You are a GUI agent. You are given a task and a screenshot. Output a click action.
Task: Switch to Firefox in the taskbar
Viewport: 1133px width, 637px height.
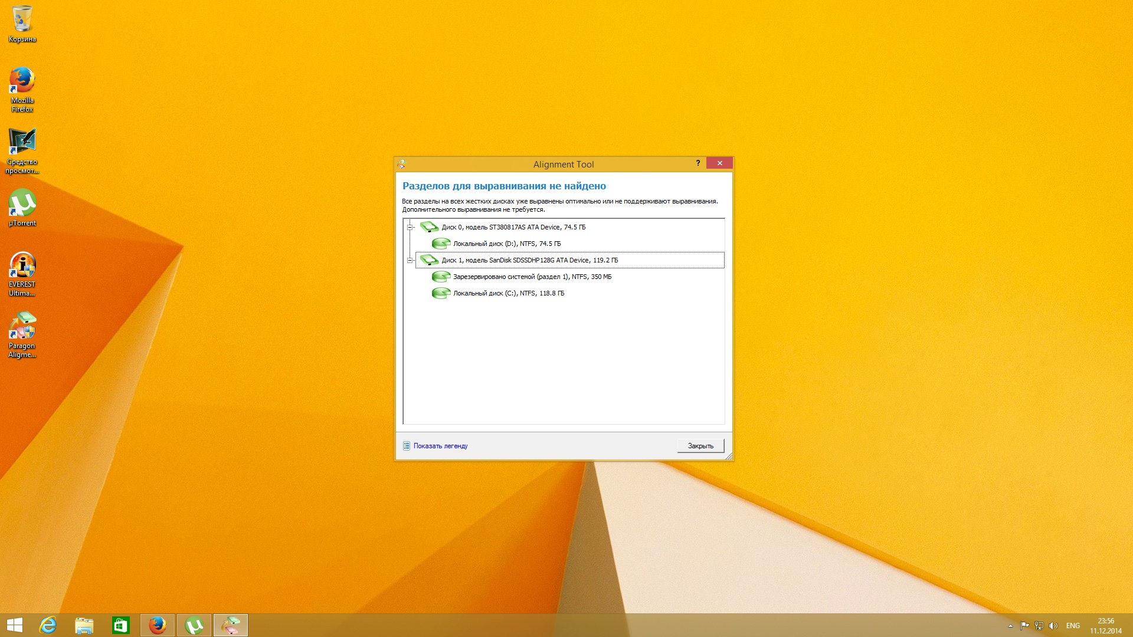(x=158, y=625)
